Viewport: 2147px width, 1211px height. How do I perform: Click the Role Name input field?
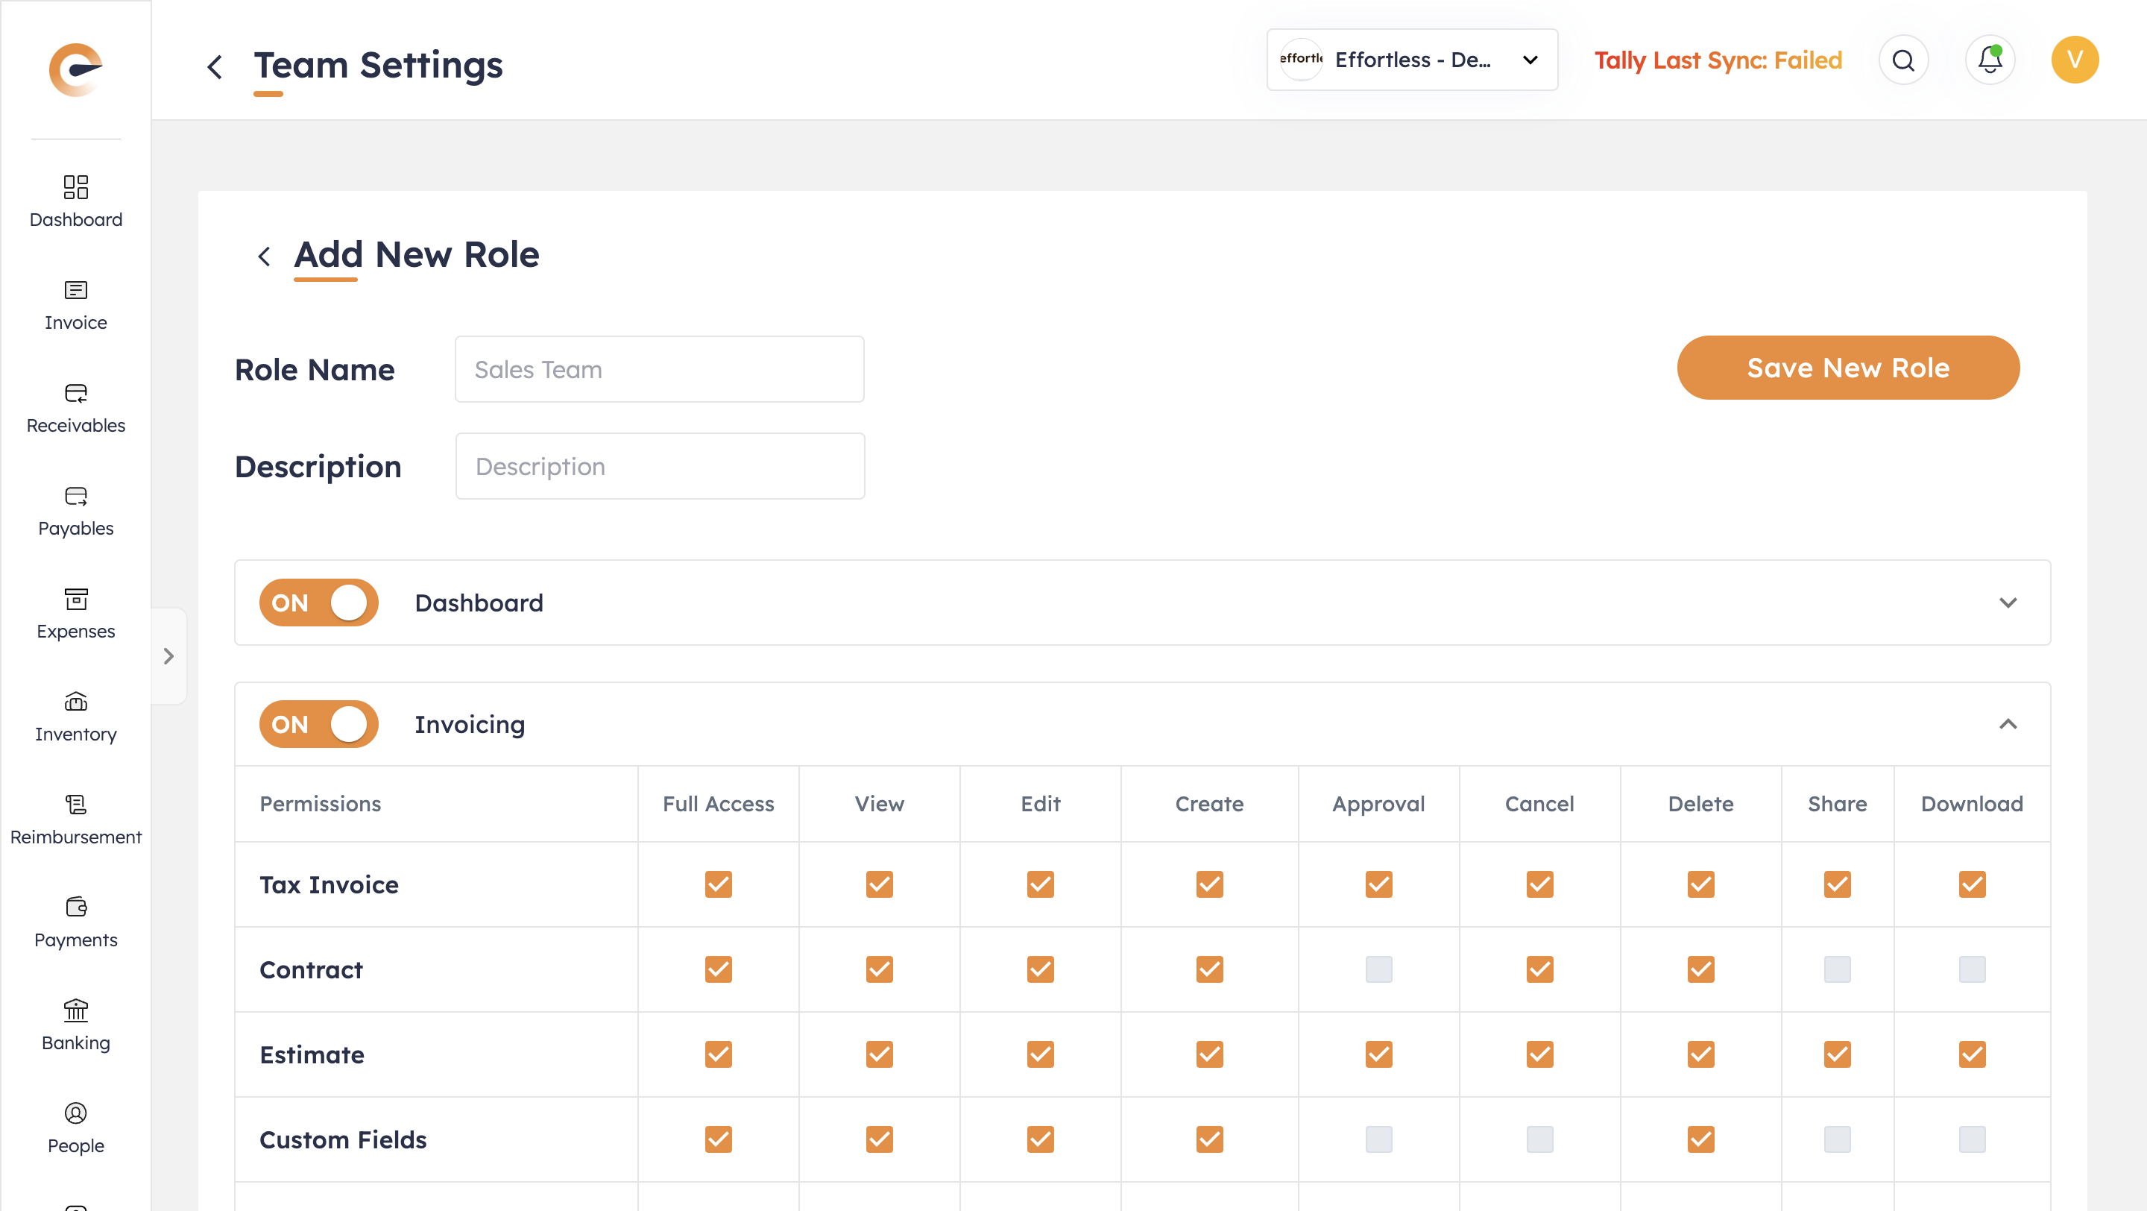pyautogui.click(x=659, y=369)
